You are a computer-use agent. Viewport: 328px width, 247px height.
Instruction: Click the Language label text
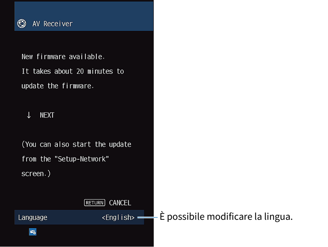click(33, 217)
